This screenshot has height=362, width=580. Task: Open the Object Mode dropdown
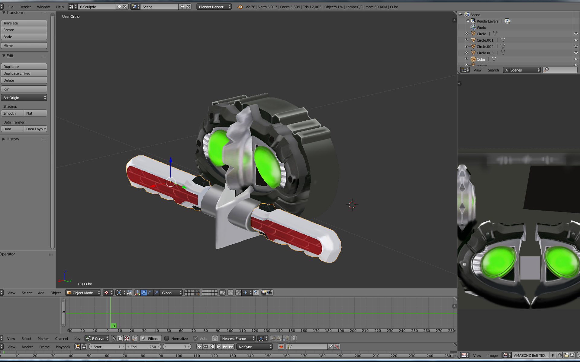click(x=83, y=293)
